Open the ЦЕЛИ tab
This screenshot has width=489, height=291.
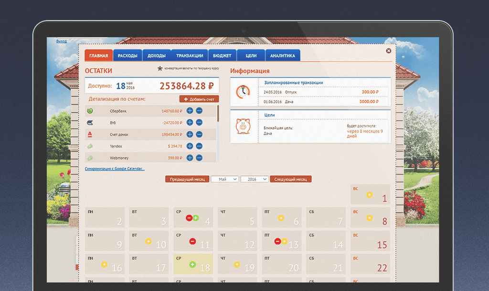pos(251,55)
